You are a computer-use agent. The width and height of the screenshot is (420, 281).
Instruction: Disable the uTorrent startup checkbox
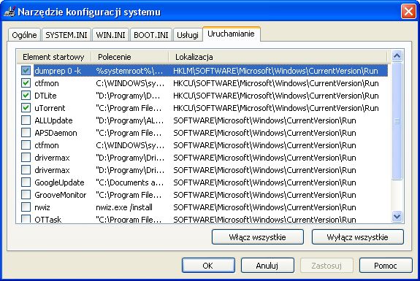pos(26,108)
